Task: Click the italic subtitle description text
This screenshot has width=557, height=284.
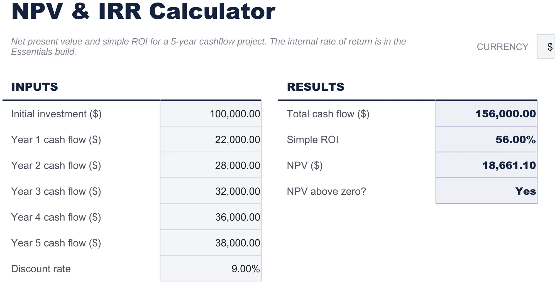Action: coord(209,46)
